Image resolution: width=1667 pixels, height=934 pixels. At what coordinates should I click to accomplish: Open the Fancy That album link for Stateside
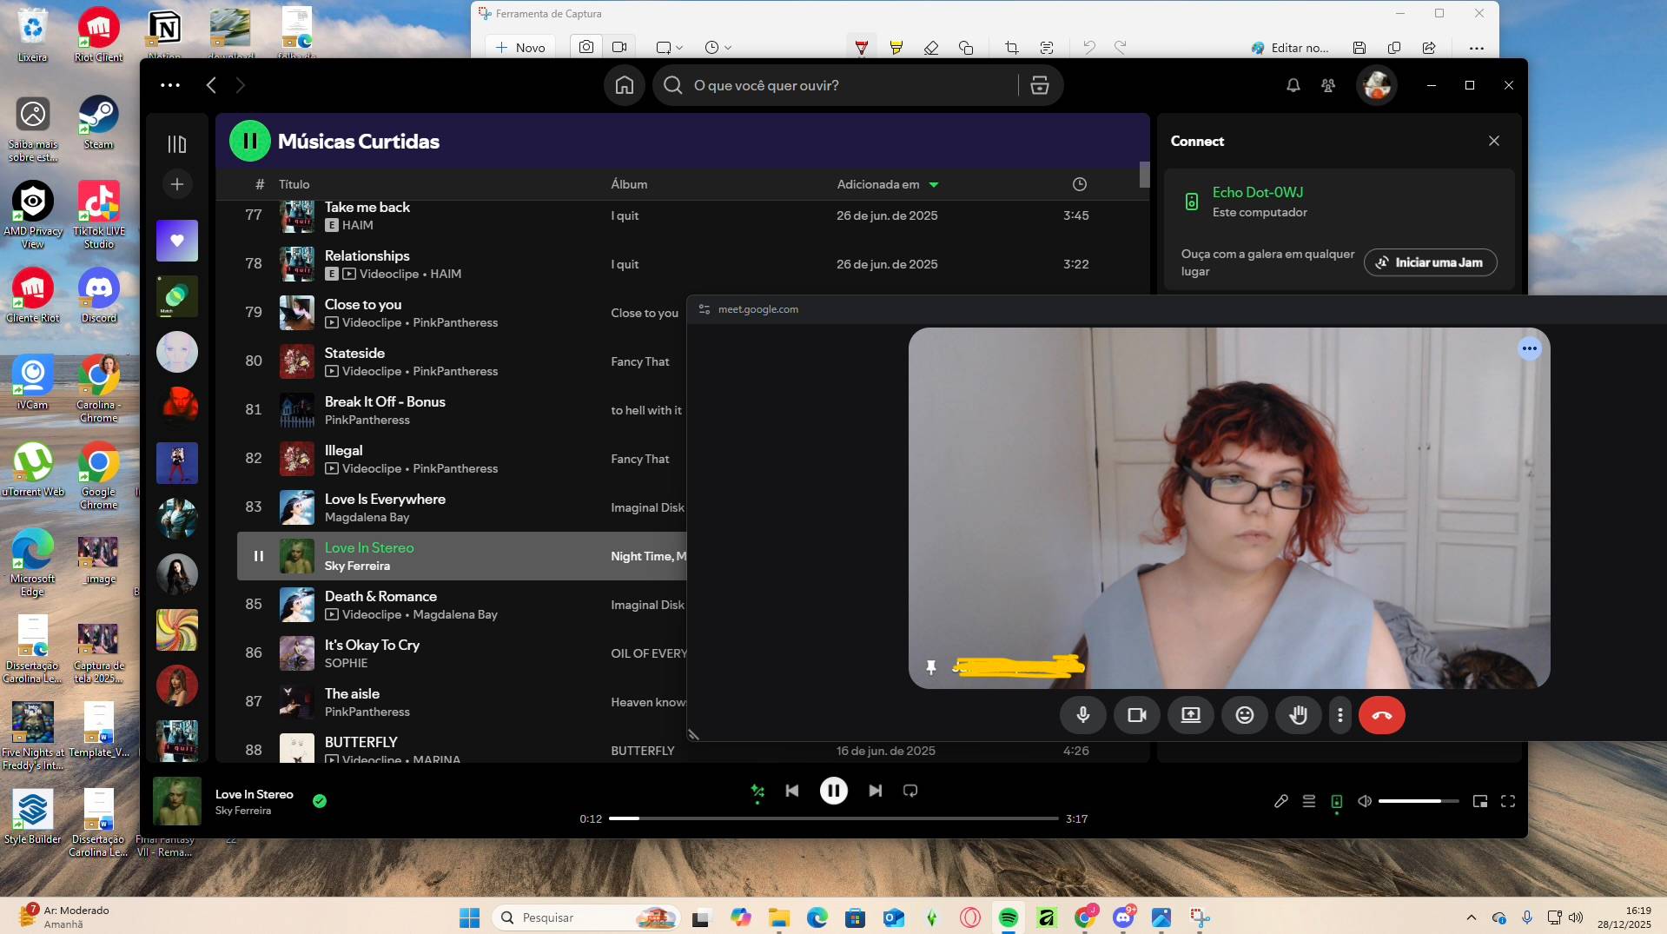point(640,361)
